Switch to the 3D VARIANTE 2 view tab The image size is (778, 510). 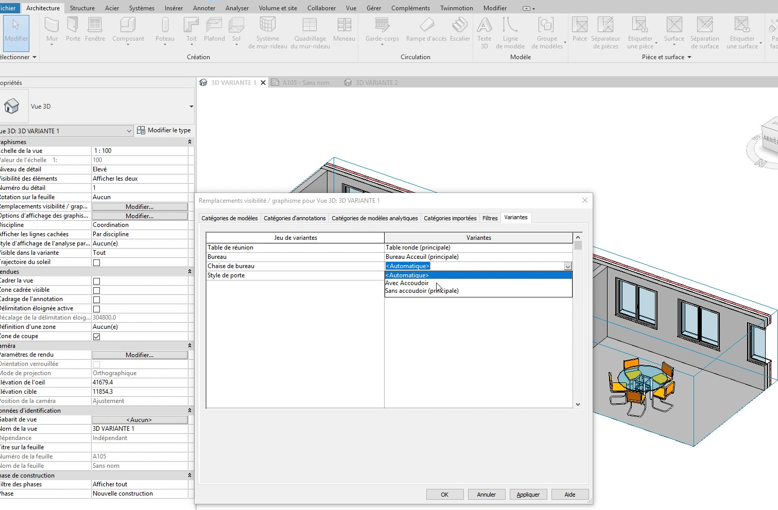click(x=376, y=83)
